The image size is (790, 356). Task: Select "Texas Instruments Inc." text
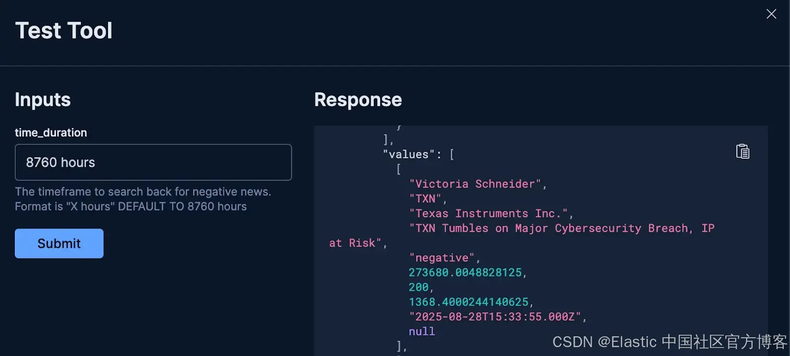[x=488, y=214]
